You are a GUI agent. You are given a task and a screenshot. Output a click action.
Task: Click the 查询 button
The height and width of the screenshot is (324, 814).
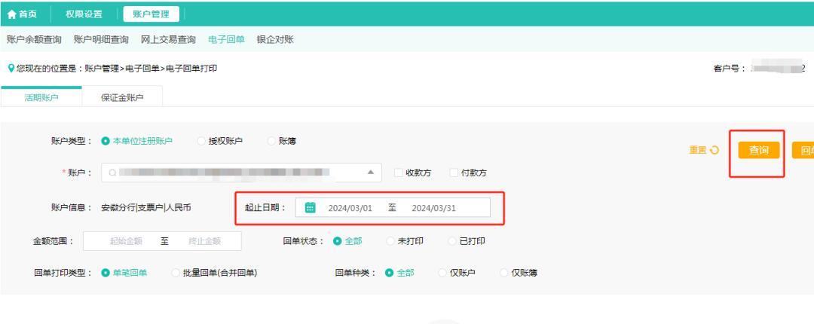point(759,150)
